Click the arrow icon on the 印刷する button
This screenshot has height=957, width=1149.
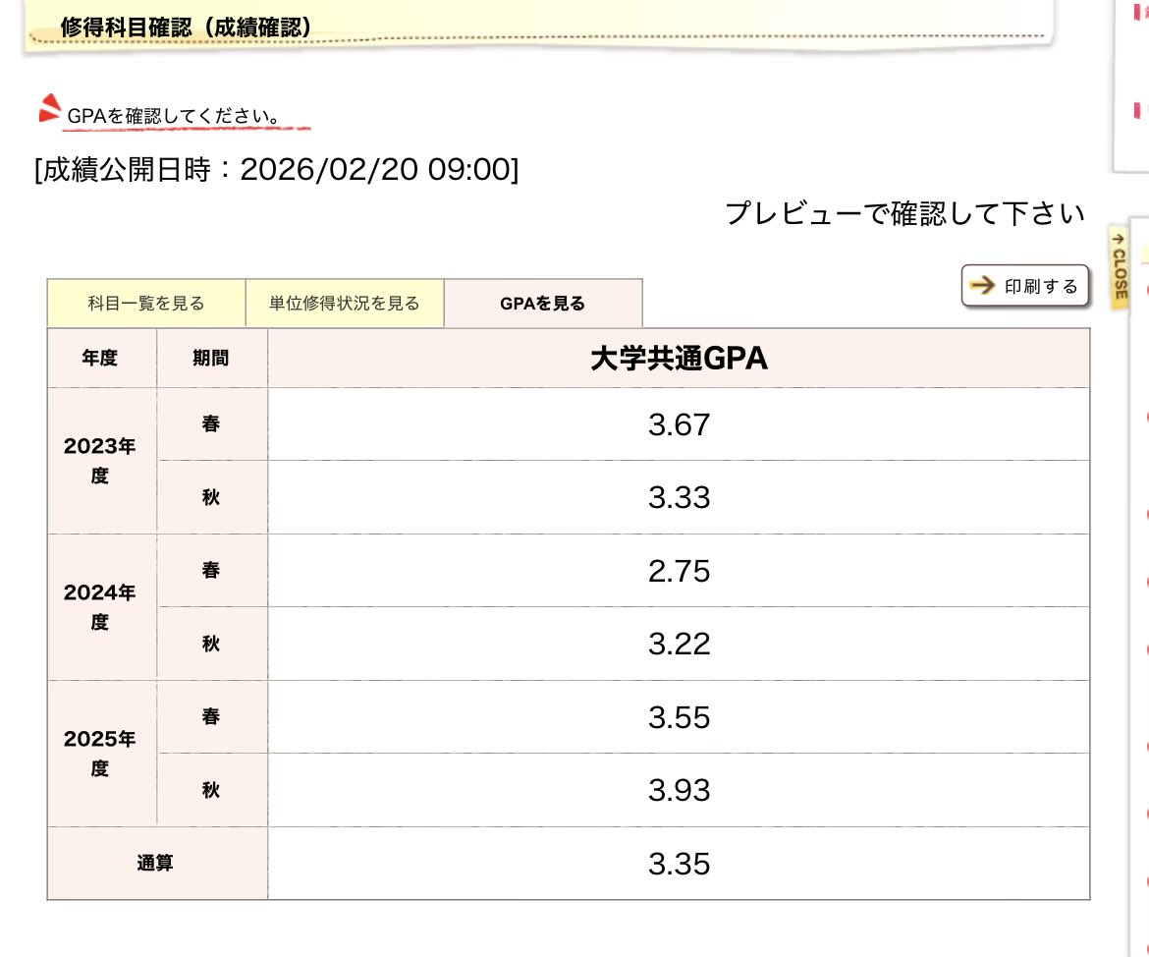[983, 285]
